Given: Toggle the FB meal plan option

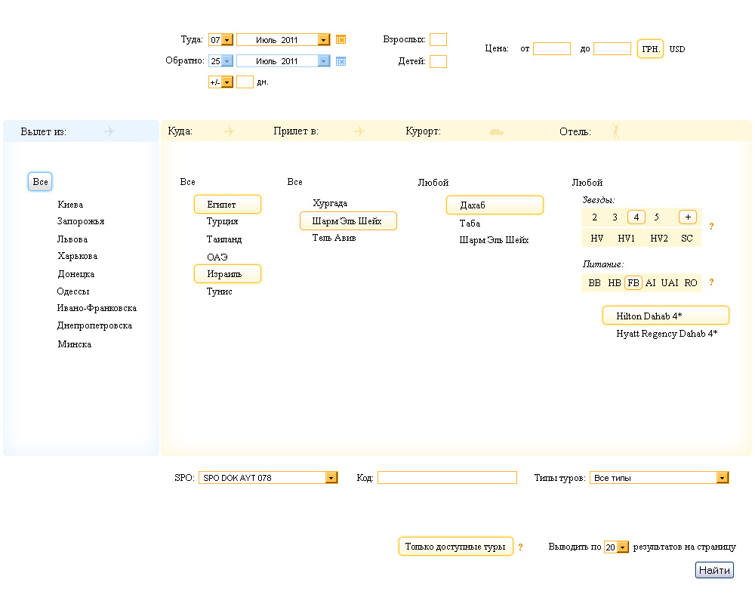Looking at the screenshot, I should 633,283.
